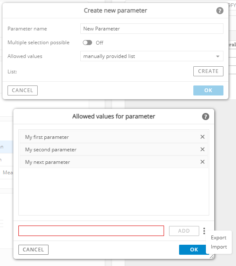Viewport: 236px width, 266px height.
Task: Remove 'My second parameter' from list
Action: (x=202, y=149)
